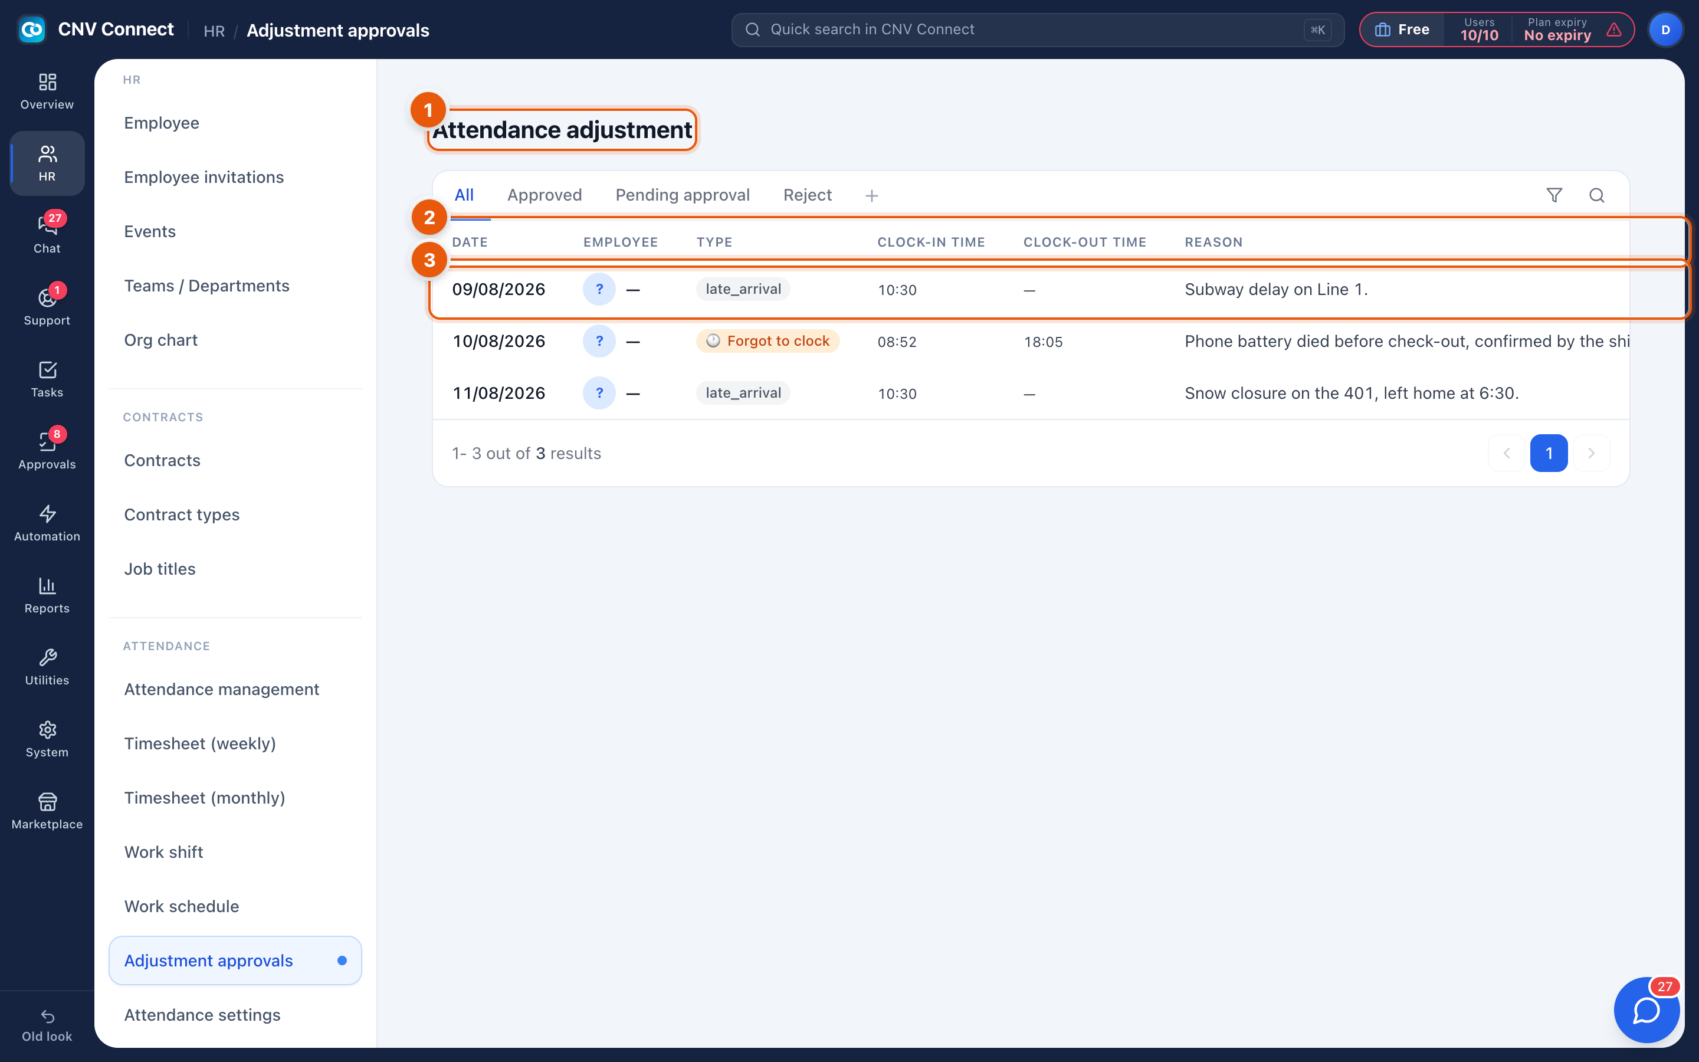Open Events in the HR menu
Screen dimensions: 1699x1062
coord(235,231)
